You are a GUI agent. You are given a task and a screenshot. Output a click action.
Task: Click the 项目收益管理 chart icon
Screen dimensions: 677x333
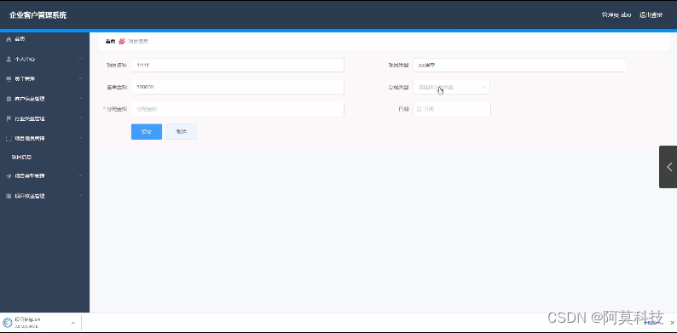(x=9, y=196)
